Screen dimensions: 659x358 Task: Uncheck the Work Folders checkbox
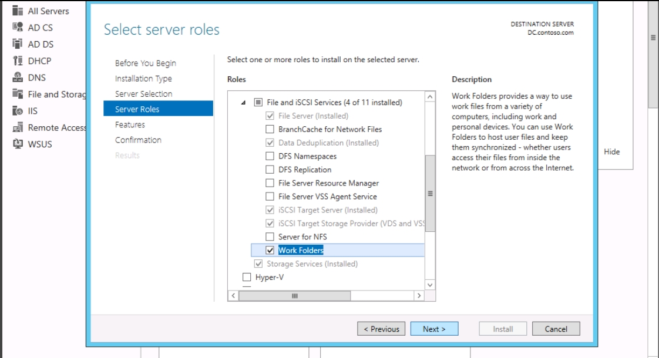point(270,250)
